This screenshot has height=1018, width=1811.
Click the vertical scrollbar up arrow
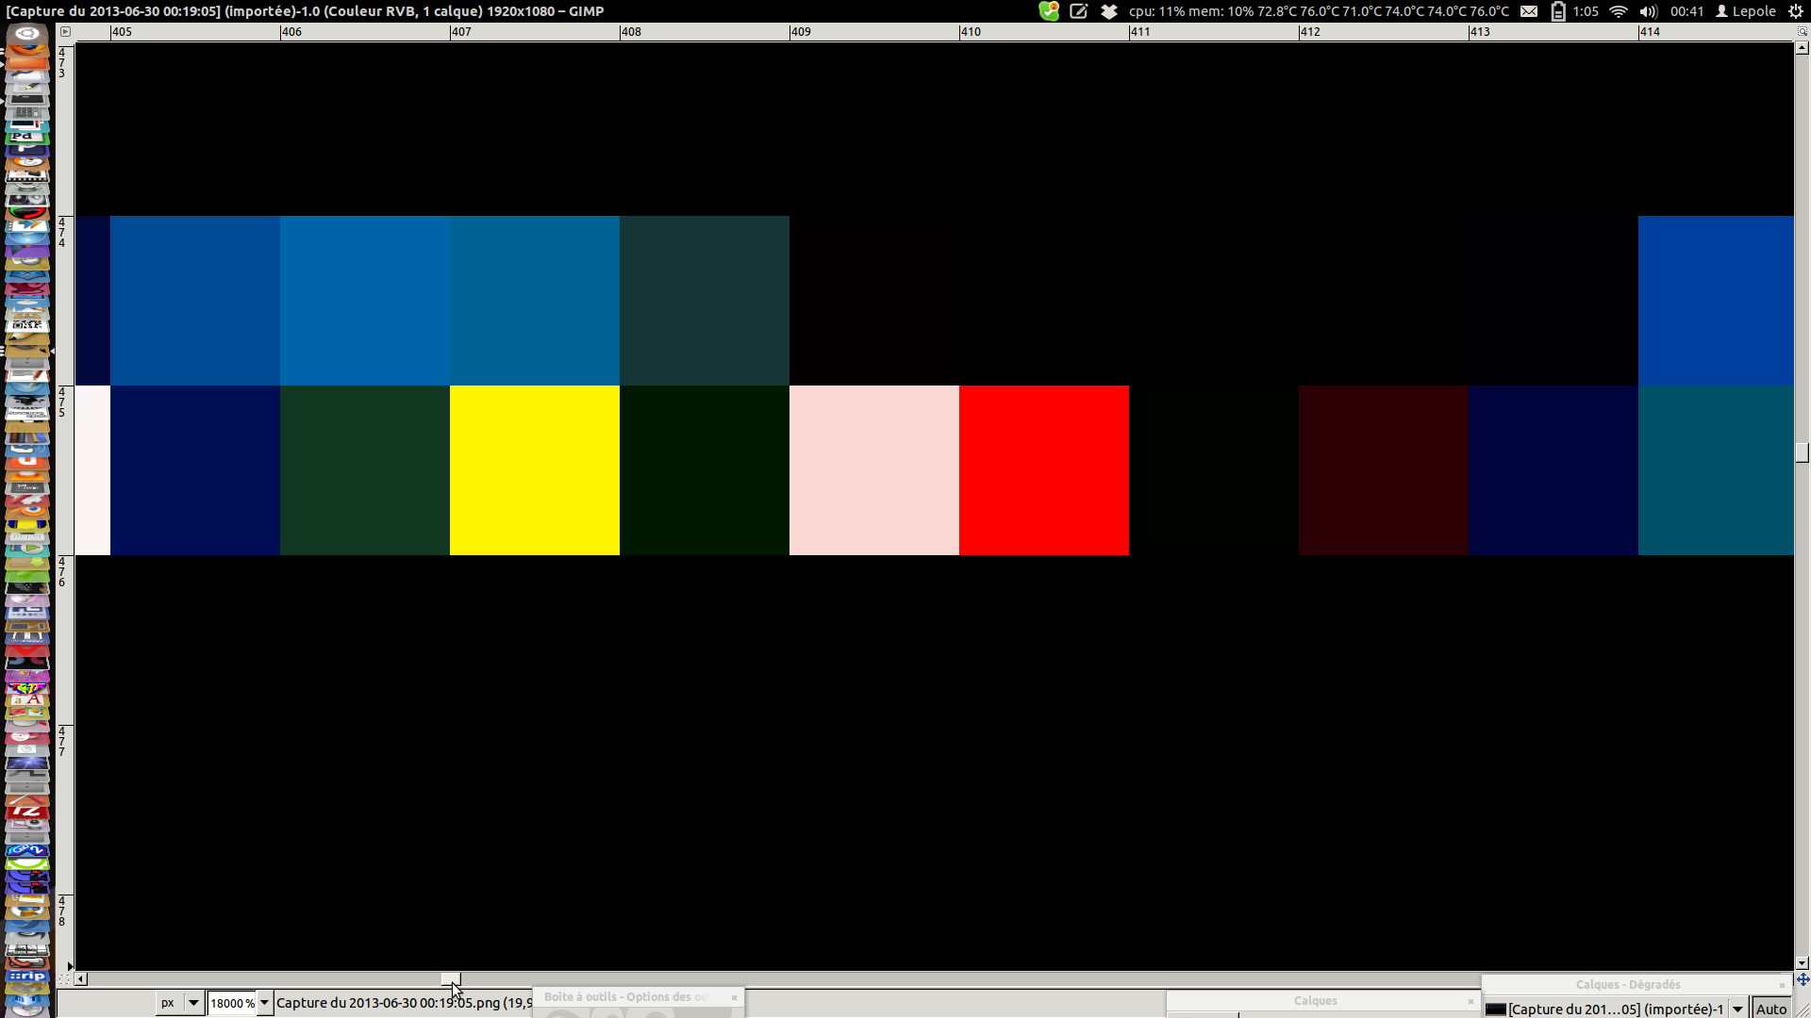[x=1803, y=48]
